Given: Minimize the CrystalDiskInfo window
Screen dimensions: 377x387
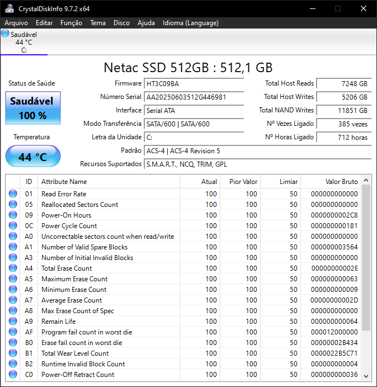Looking at the screenshot, I should pos(313,8).
